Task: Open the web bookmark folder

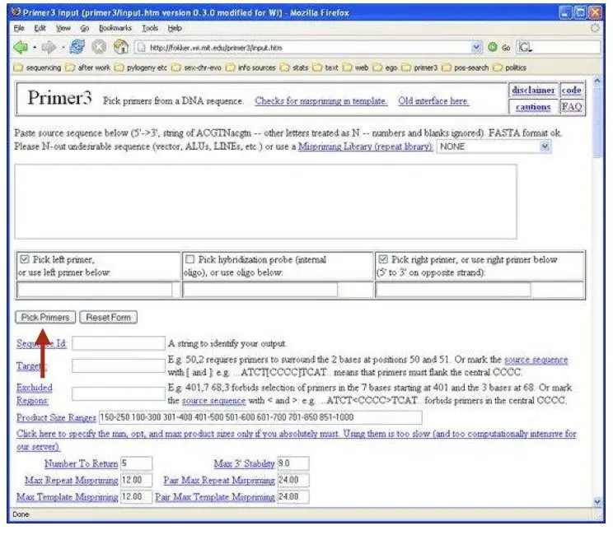Action: point(356,67)
